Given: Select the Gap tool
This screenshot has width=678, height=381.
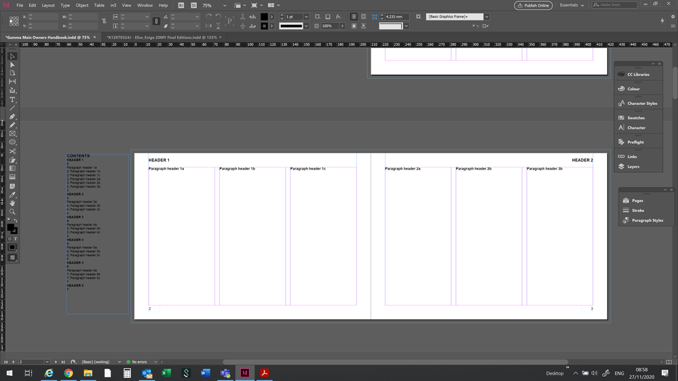Looking at the screenshot, I should 12,81.
